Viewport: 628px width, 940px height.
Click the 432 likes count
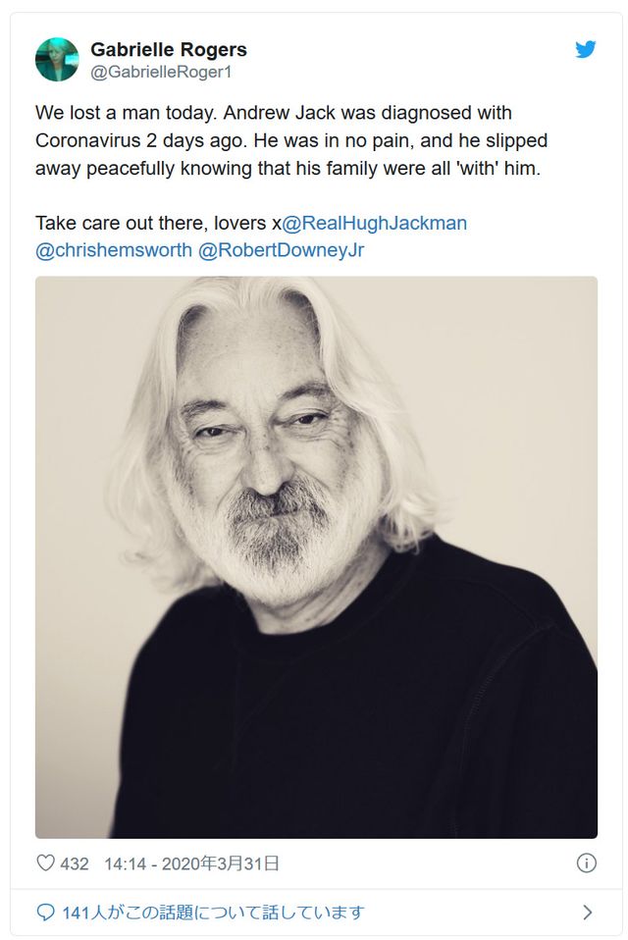[75, 863]
